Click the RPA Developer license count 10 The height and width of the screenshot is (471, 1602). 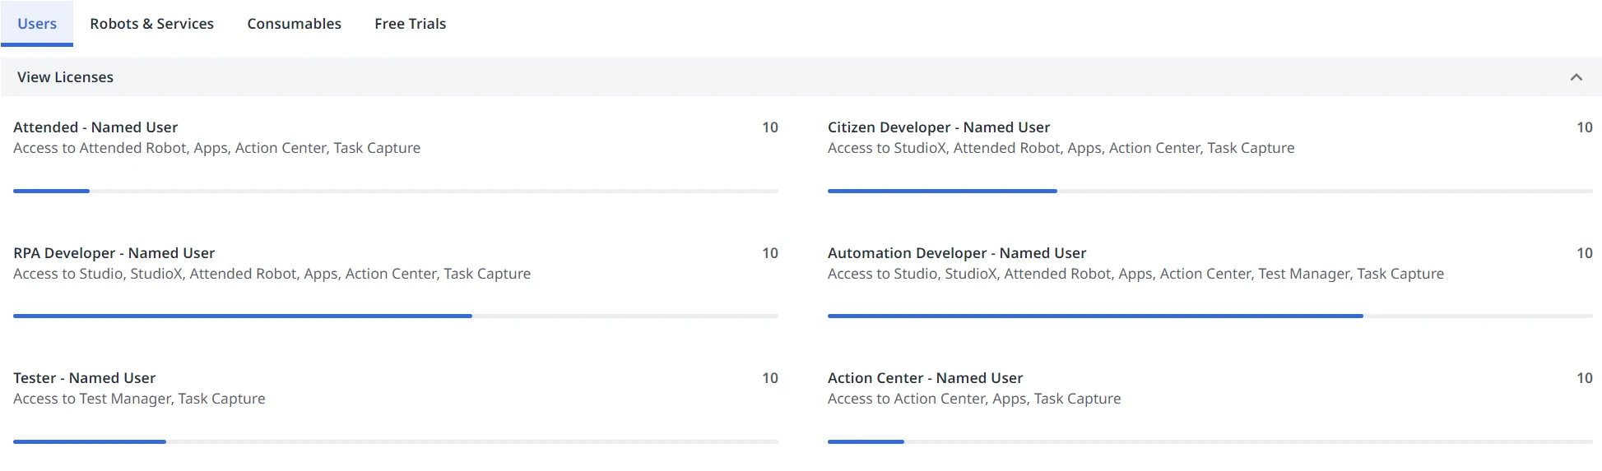769,253
